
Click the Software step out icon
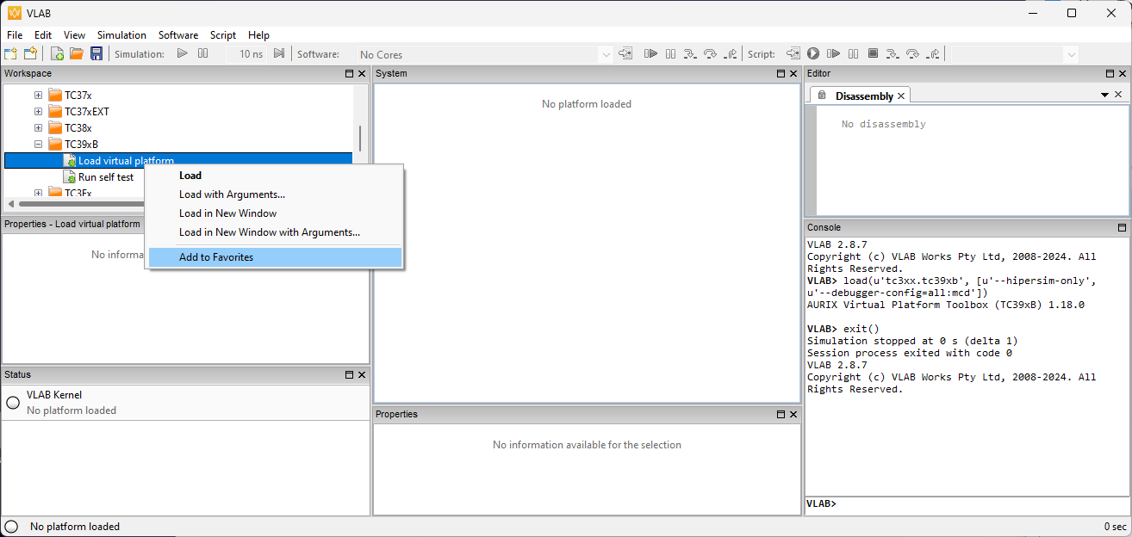point(731,53)
